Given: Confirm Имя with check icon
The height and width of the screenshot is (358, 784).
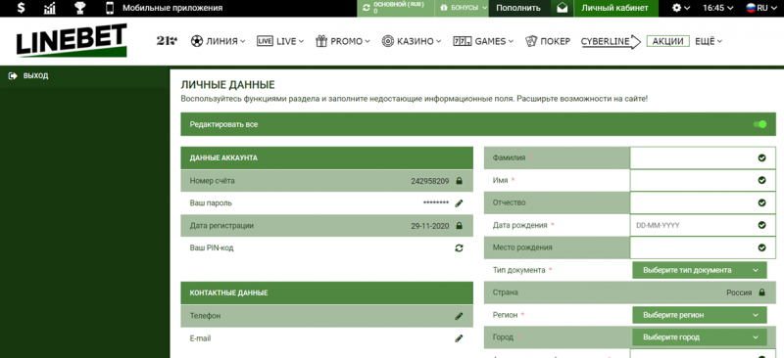Looking at the screenshot, I should tap(761, 180).
